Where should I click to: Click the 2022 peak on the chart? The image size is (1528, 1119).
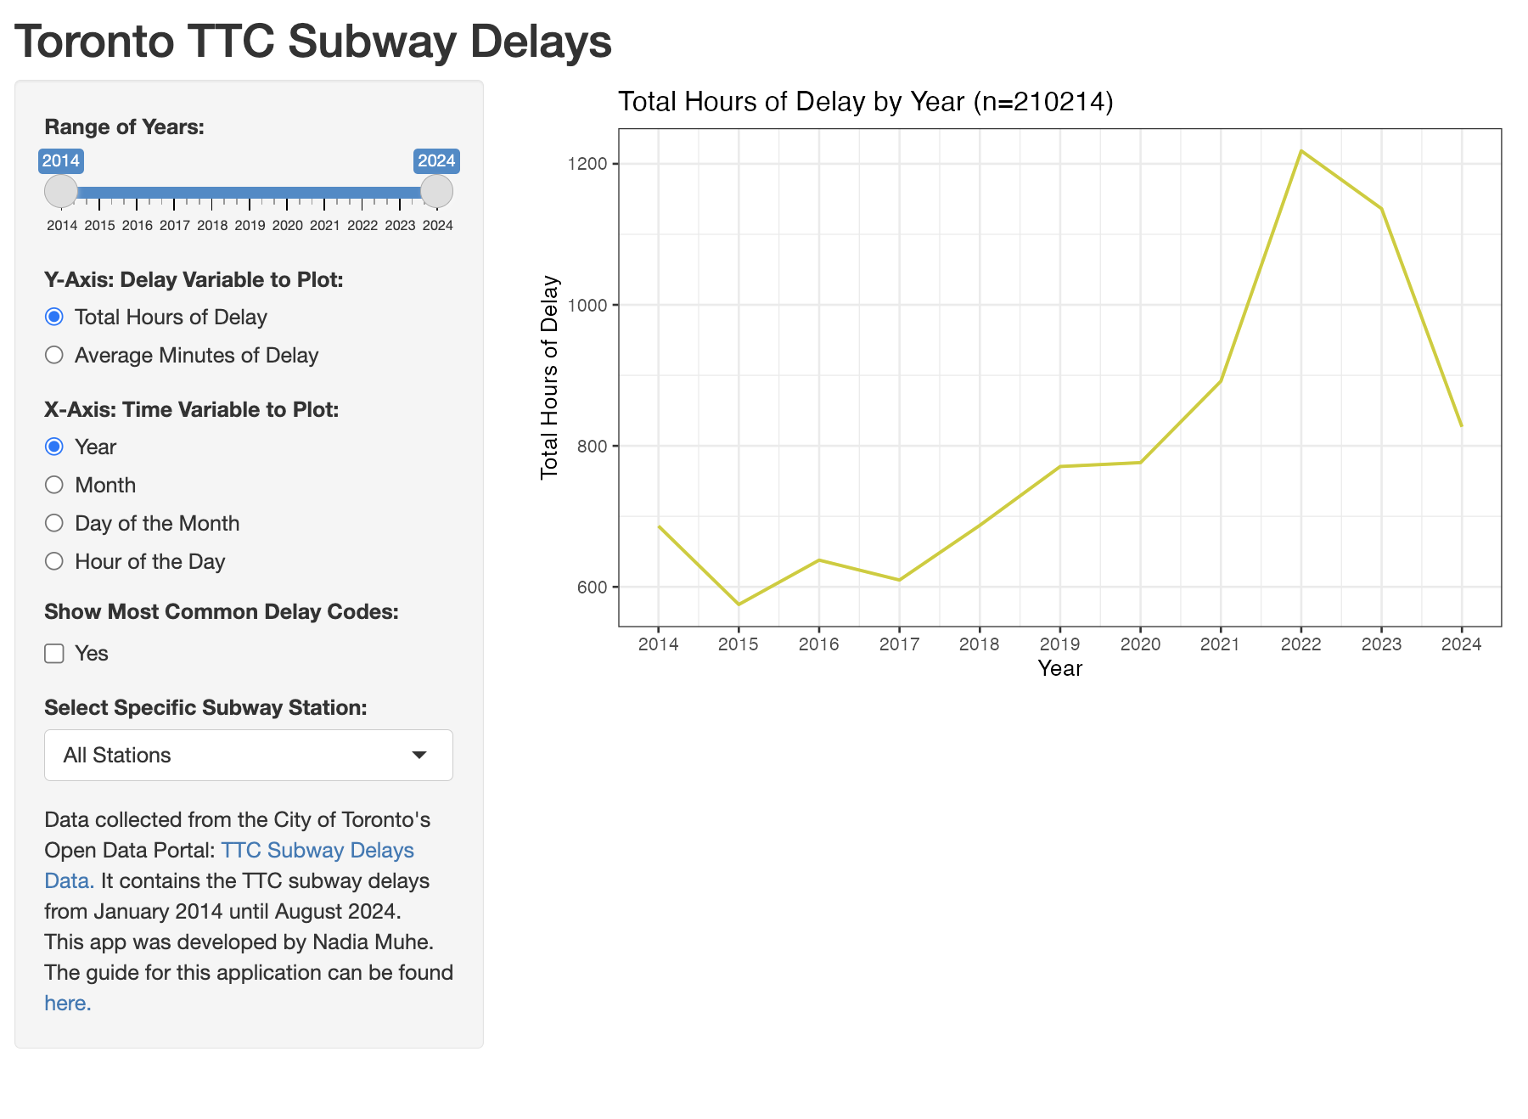click(x=1301, y=153)
